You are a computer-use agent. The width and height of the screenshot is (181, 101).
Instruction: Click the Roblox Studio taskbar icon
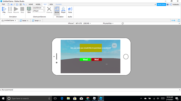[101, 98]
